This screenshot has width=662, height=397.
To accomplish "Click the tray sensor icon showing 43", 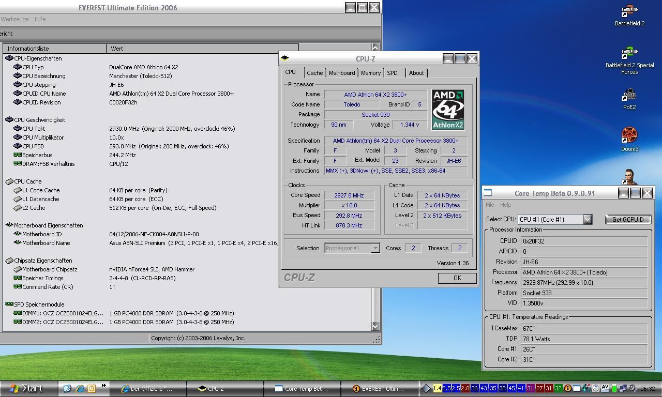I will pyautogui.click(x=484, y=388).
